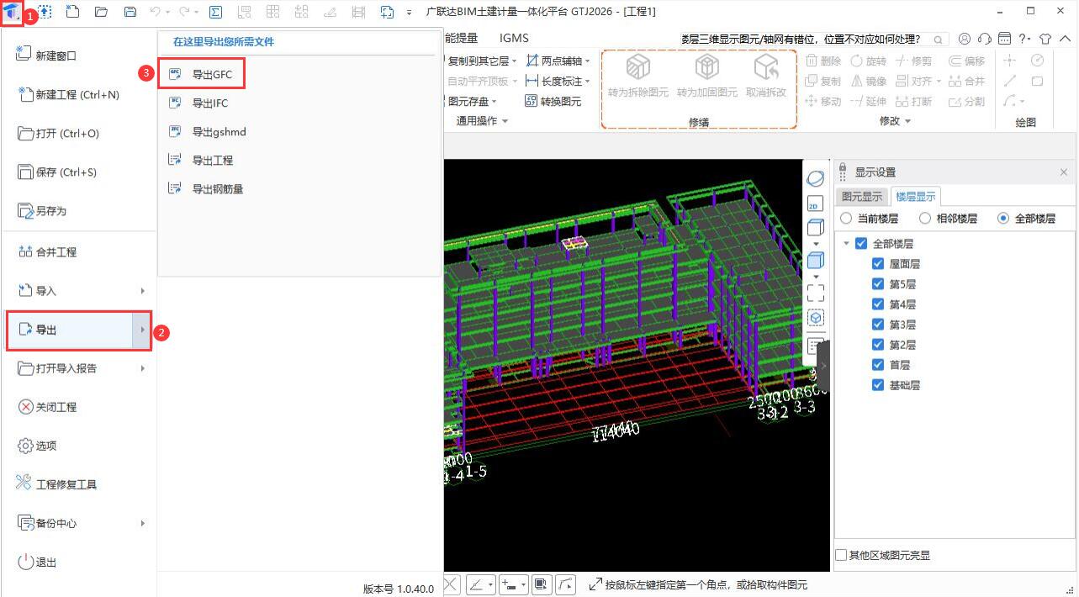Open the headset customer service icon
Viewport: 1079px width, 597px height.
[985, 39]
